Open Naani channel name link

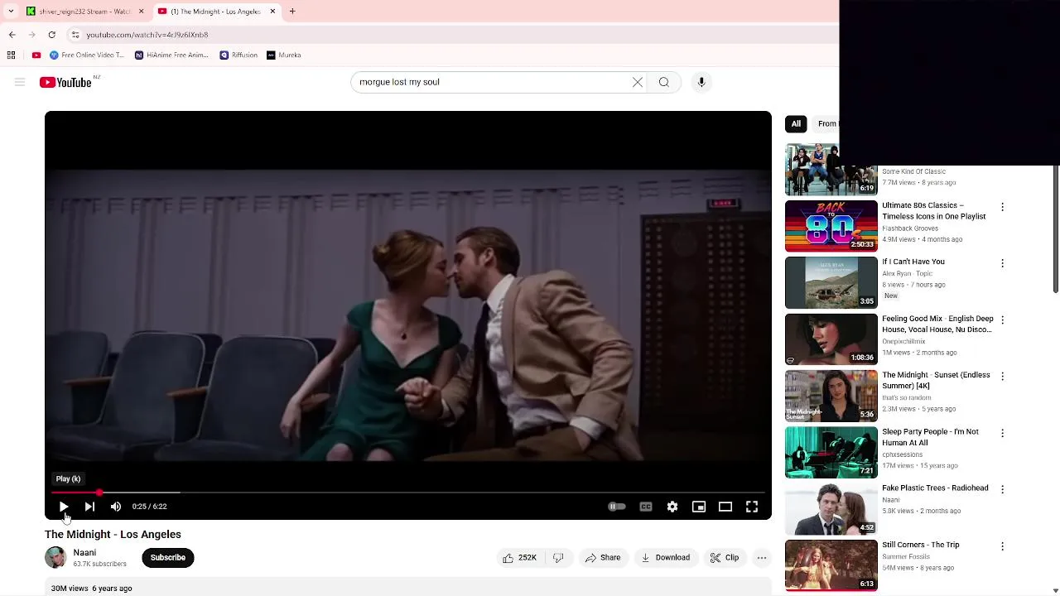84,553
